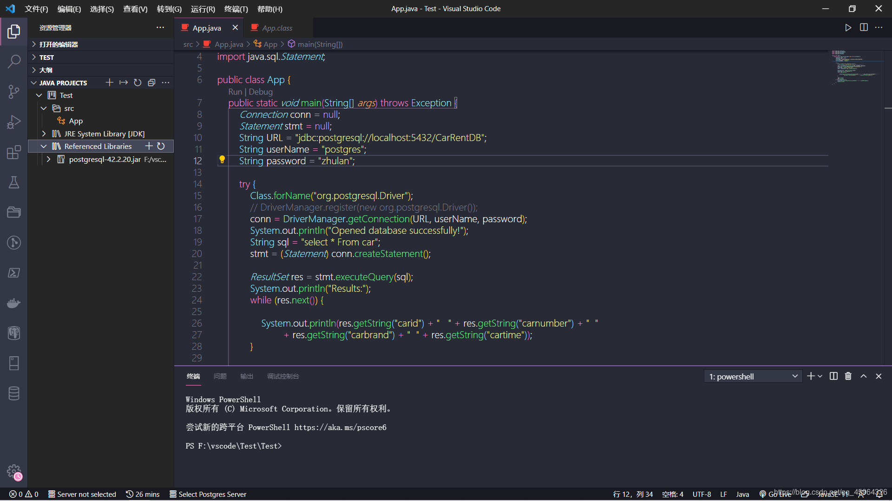Split the editor to the right
The height and width of the screenshot is (501, 892).
(864, 28)
